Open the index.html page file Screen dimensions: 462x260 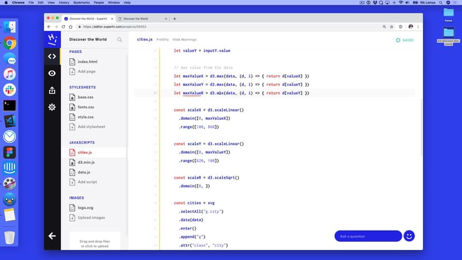click(x=87, y=62)
